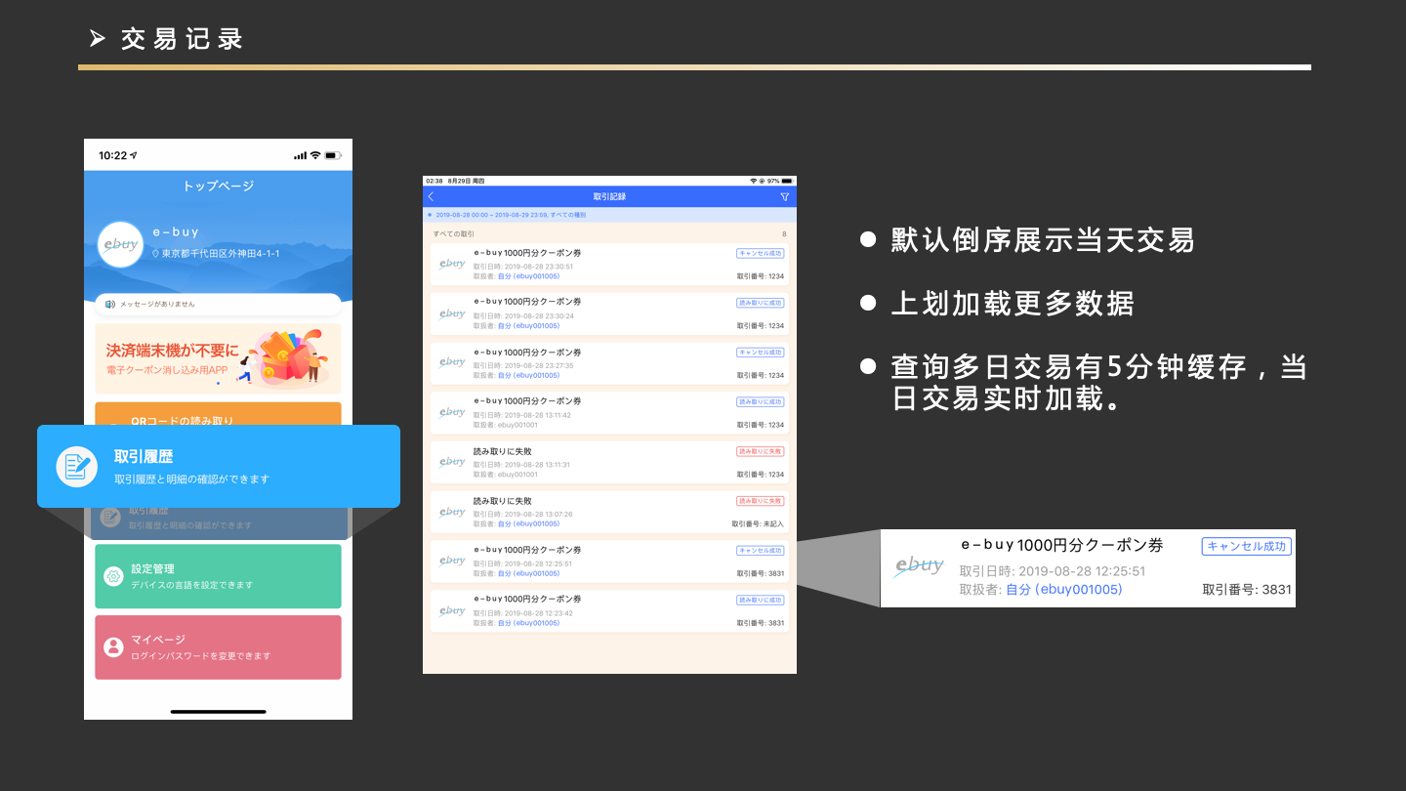Tap the orange QRコードの読み取り card
The width and height of the screenshot is (1406, 791).
pyautogui.click(x=219, y=414)
